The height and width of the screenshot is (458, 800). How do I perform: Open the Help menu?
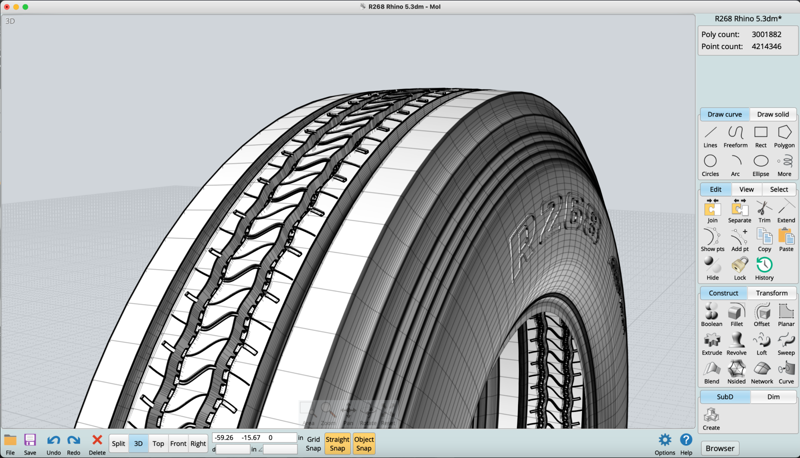pyautogui.click(x=686, y=444)
